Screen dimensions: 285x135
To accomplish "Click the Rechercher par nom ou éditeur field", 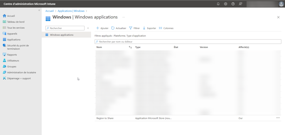I will (188, 42).
